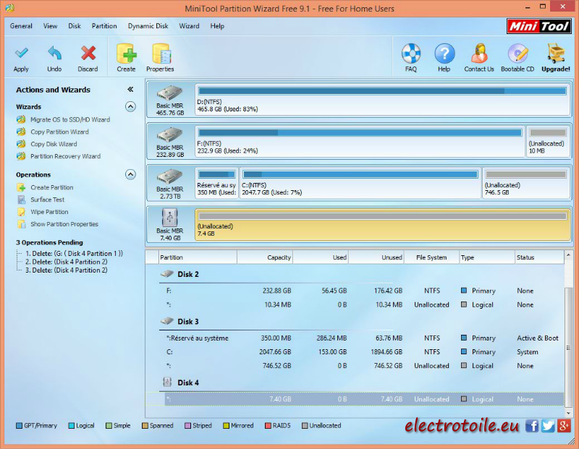Select pending operation 3 Delete Partition 2
The height and width of the screenshot is (449, 579).
point(66,270)
